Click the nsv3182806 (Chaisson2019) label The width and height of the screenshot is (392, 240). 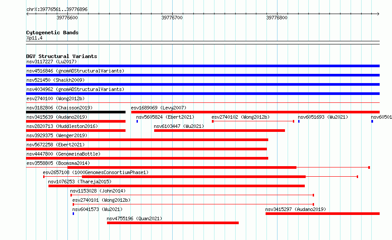pyautogui.click(x=59, y=108)
